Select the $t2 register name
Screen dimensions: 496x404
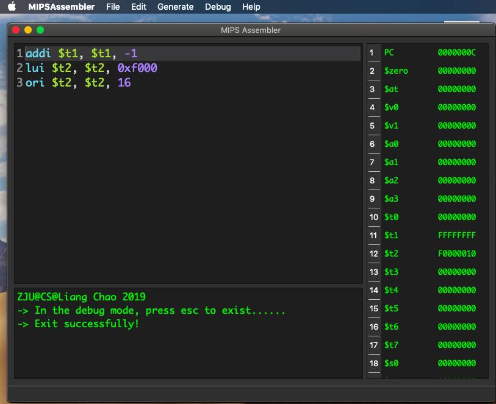pyautogui.click(x=391, y=253)
